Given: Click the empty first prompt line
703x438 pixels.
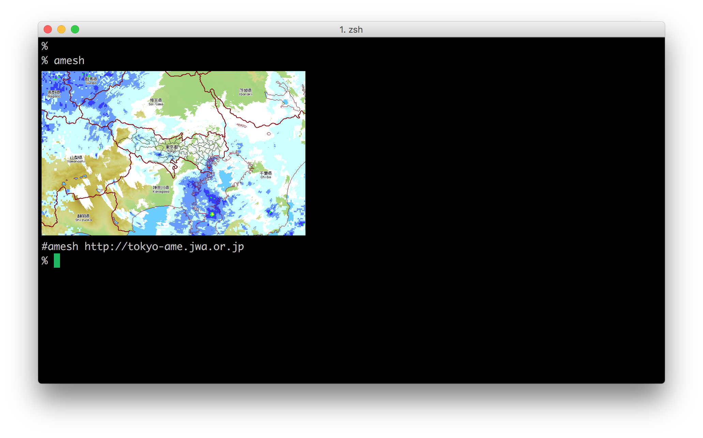Looking at the screenshot, I should [x=45, y=46].
